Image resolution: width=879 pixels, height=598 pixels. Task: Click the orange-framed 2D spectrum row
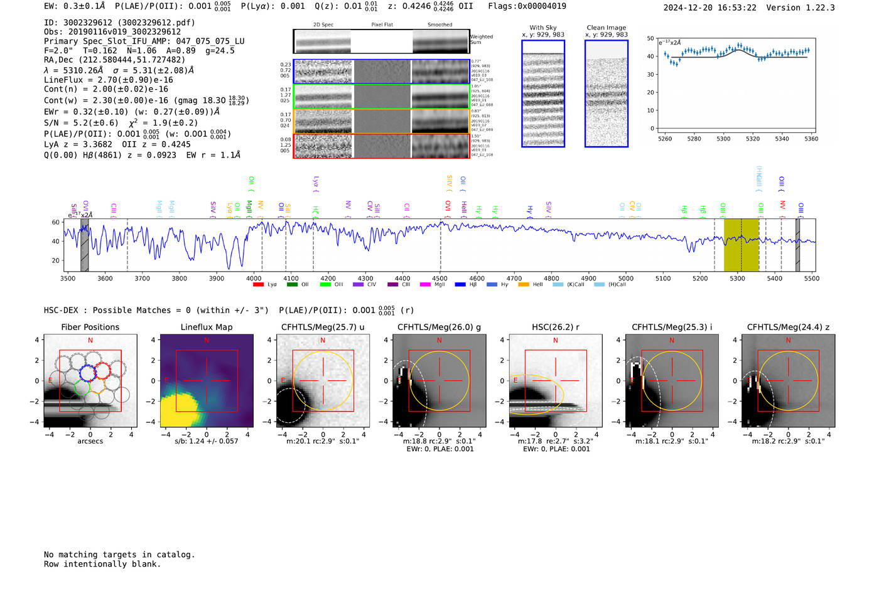(x=382, y=121)
